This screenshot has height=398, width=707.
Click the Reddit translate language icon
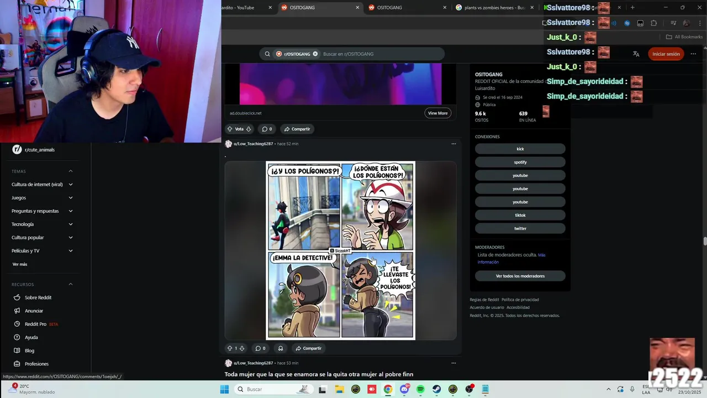(636, 54)
